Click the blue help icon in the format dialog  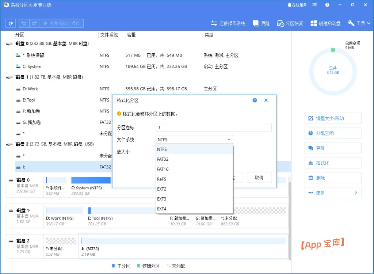pyautogui.click(x=255, y=100)
